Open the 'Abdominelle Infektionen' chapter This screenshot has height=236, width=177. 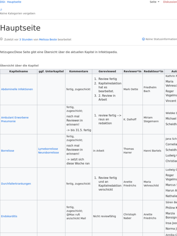[17, 89]
